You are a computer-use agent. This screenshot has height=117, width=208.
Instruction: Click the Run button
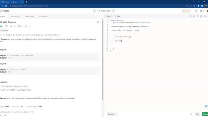pyautogui.click(x=197, y=114)
